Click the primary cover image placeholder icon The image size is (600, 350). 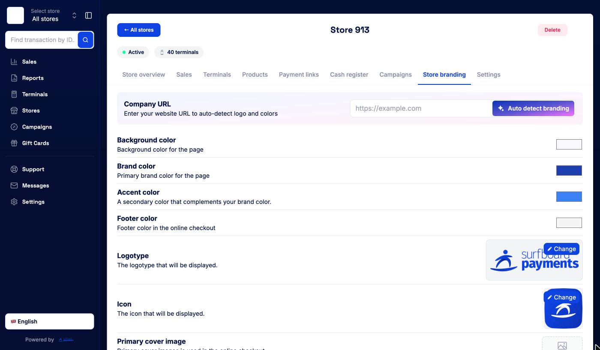coord(562,345)
